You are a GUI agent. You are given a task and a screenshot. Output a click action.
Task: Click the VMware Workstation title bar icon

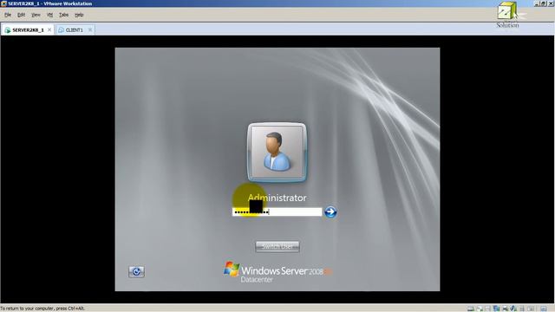3,3
